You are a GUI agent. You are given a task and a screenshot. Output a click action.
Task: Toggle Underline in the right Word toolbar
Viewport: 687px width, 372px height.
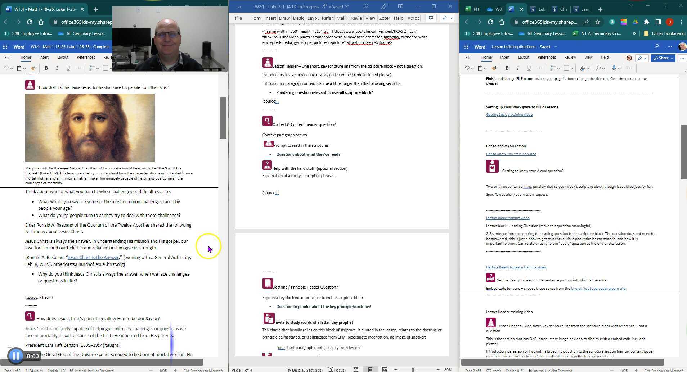[529, 68]
